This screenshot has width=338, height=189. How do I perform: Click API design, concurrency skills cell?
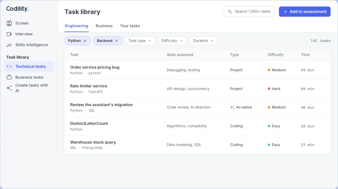[188, 89]
